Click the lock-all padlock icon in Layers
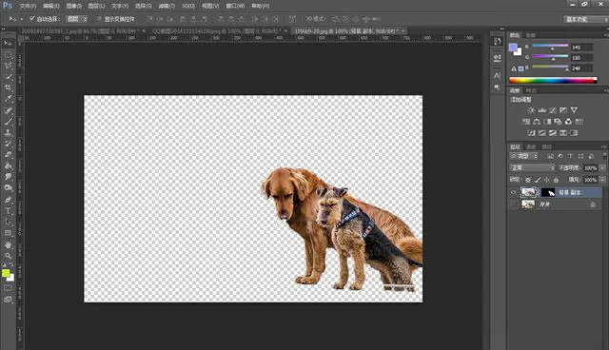Viewport: 609px width, 350px height. 556,180
